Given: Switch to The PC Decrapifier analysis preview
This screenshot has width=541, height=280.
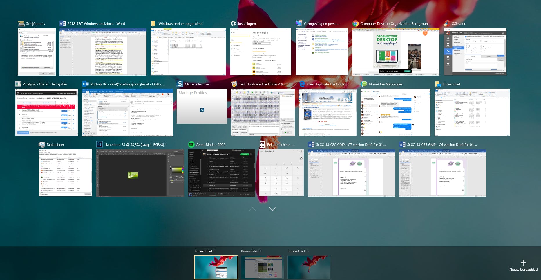Looking at the screenshot, I should (47, 112).
